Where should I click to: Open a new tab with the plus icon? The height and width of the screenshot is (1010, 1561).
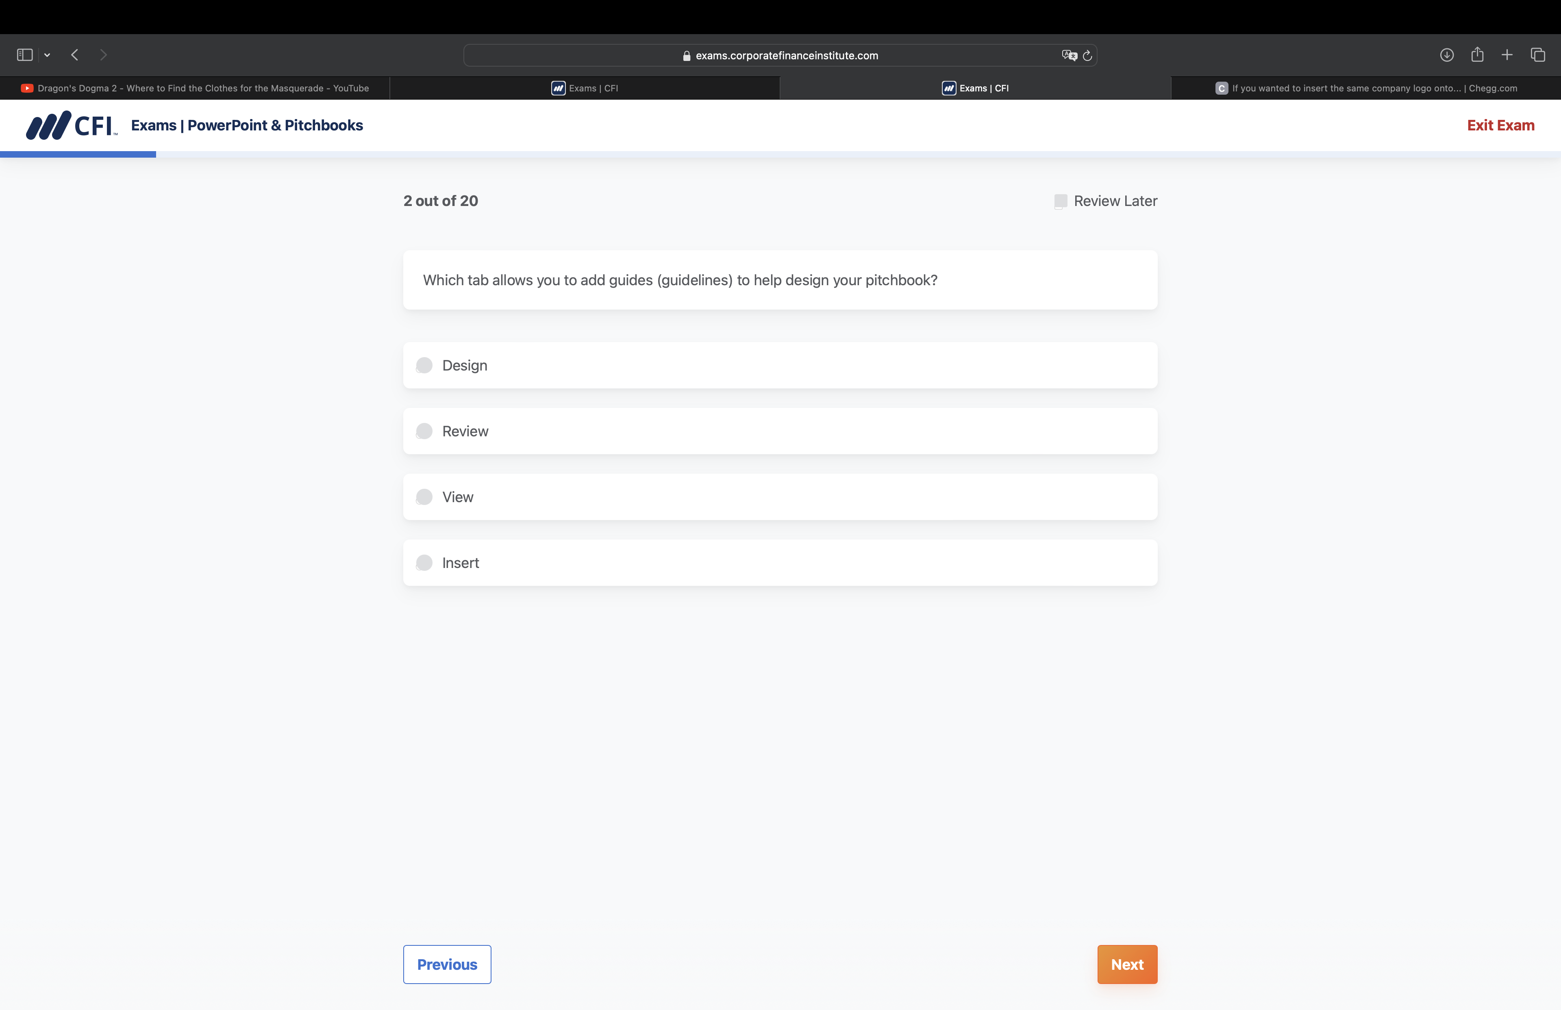pyautogui.click(x=1507, y=55)
